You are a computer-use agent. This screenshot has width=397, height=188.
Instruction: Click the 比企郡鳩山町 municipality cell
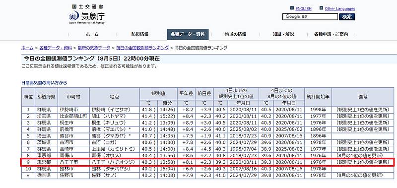tap(73, 116)
